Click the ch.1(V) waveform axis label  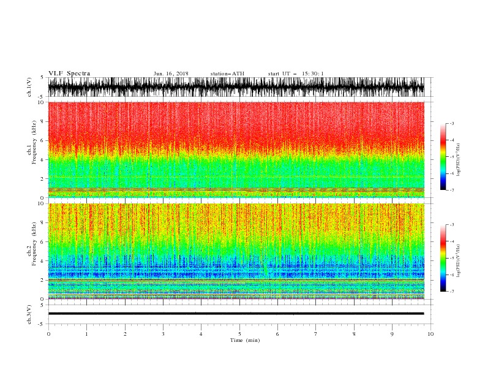29,87
